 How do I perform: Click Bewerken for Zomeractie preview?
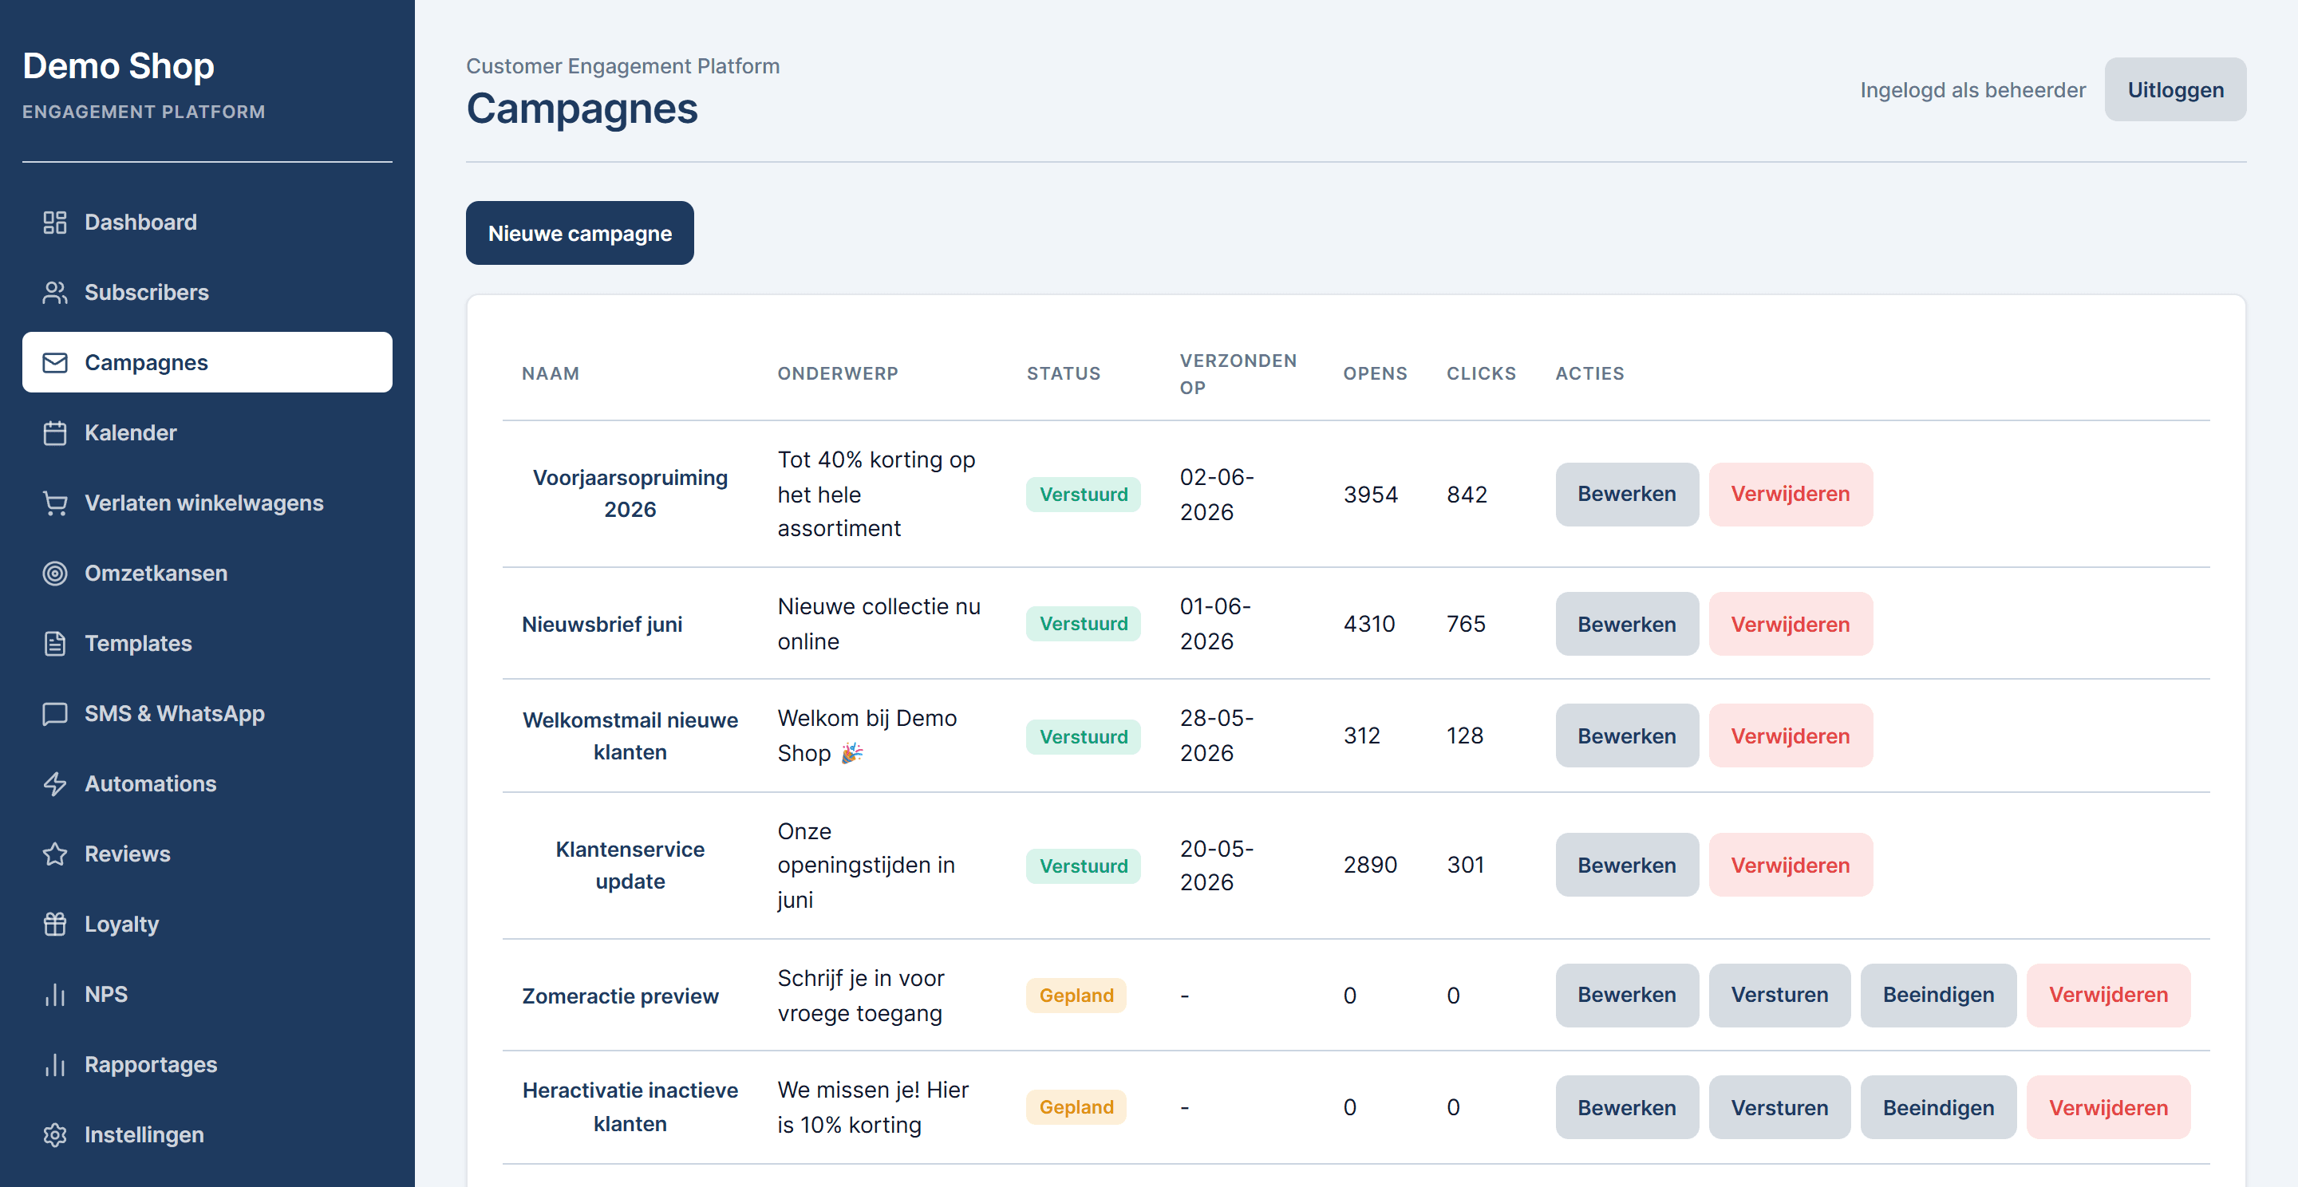click(x=1626, y=996)
